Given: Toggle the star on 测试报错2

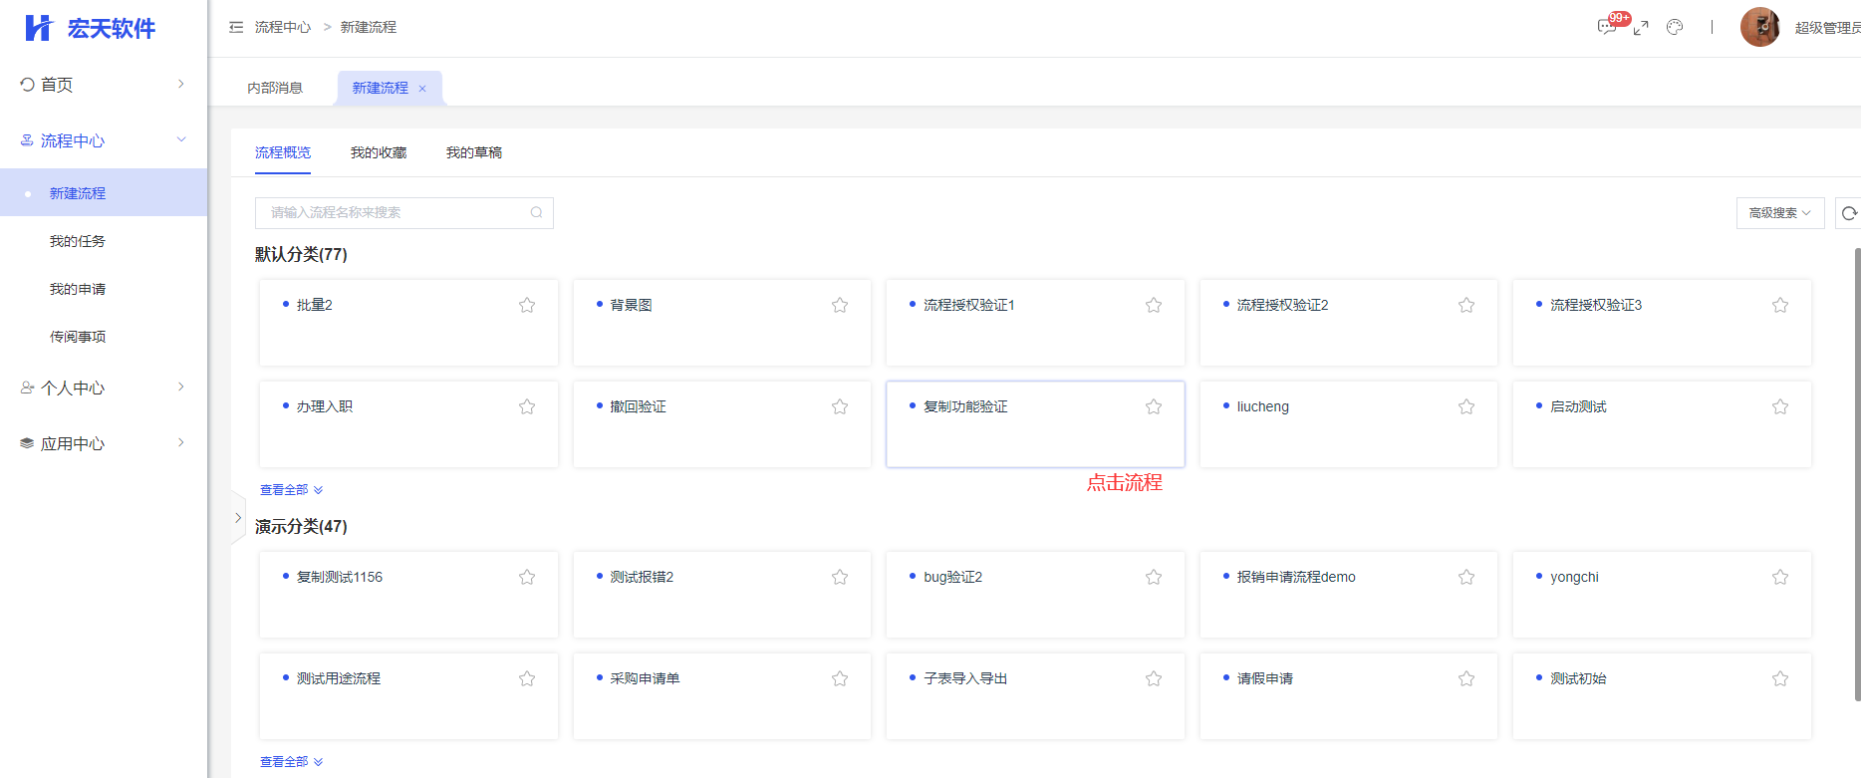Looking at the screenshot, I should (840, 577).
